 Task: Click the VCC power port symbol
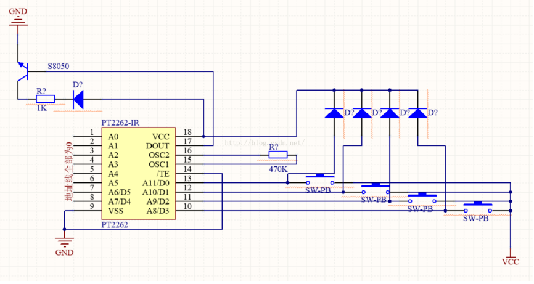click(x=510, y=254)
